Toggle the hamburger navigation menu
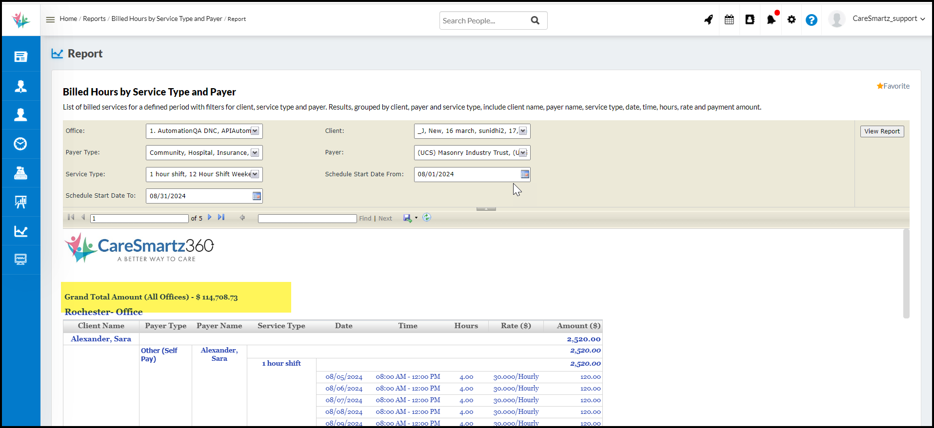The width and height of the screenshot is (934, 428). click(x=50, y=19)
